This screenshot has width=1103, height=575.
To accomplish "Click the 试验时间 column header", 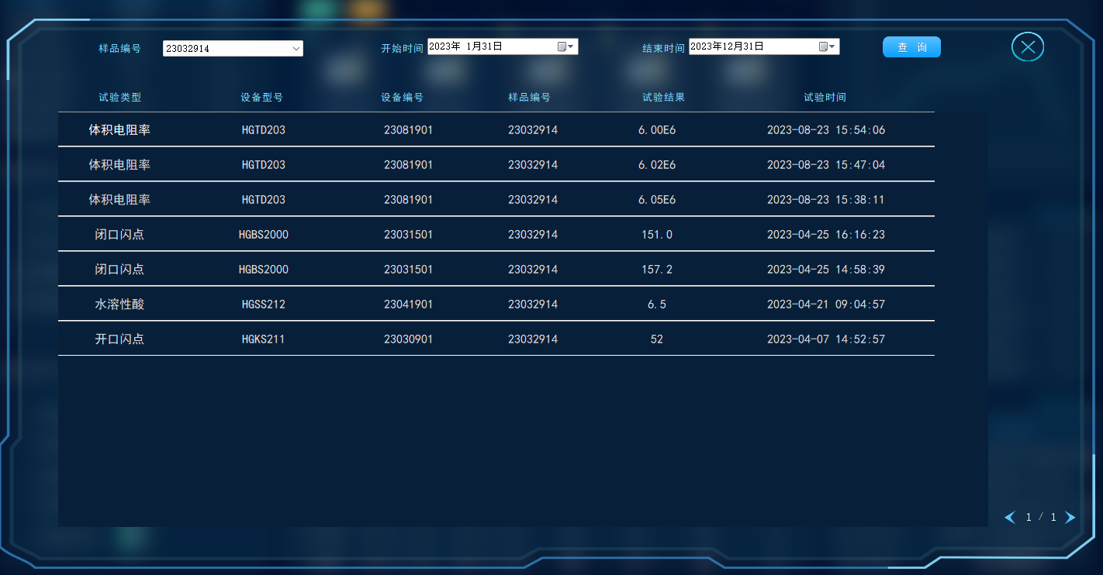I will (x=825, y=98).
